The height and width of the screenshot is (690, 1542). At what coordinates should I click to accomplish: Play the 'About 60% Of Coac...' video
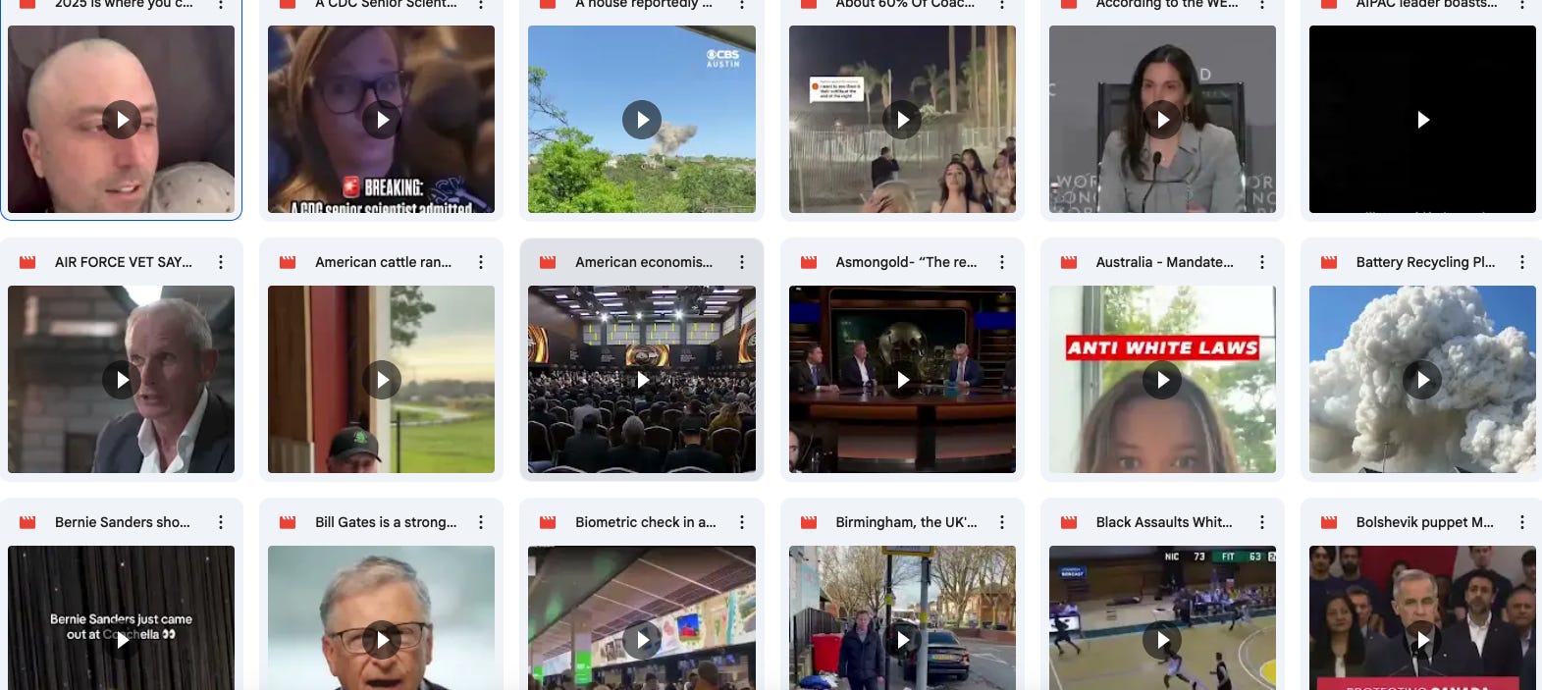click(902, 120)
